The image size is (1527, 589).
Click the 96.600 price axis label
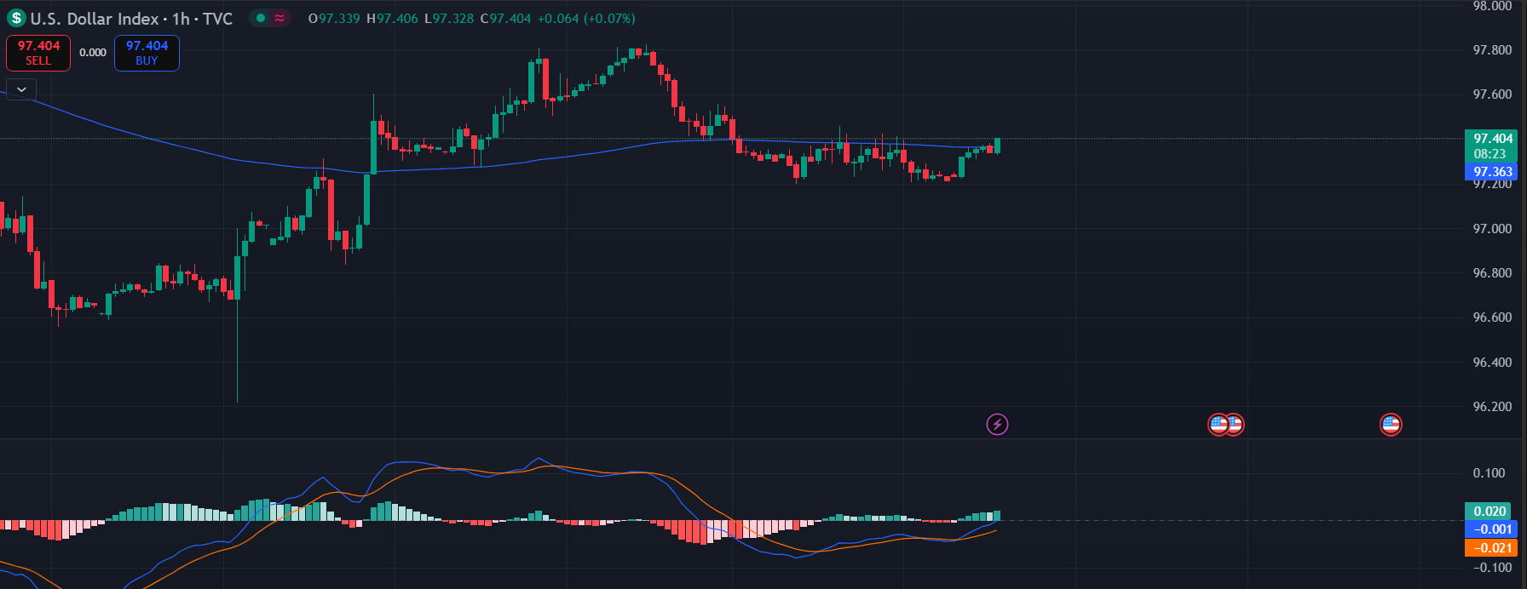[1492, 317]
